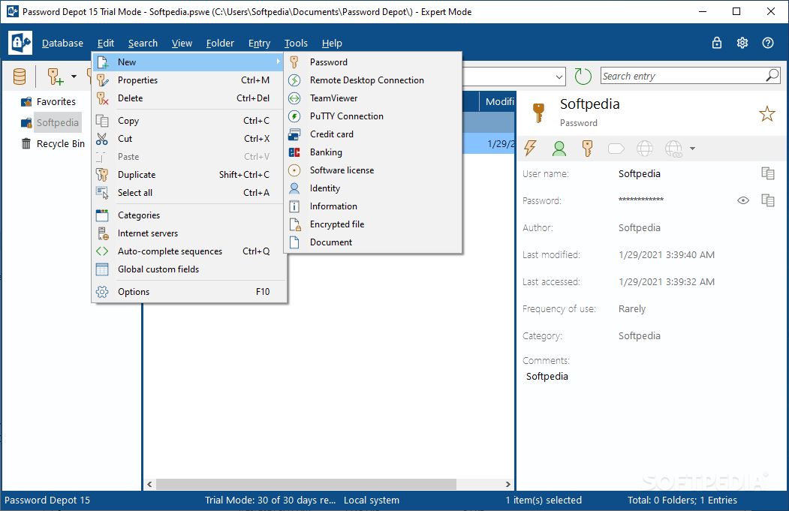Image resolution: width=789 pixels, height=511 pixels.
Task: Click Password Depot logo icon
Action: coord(20,43)
